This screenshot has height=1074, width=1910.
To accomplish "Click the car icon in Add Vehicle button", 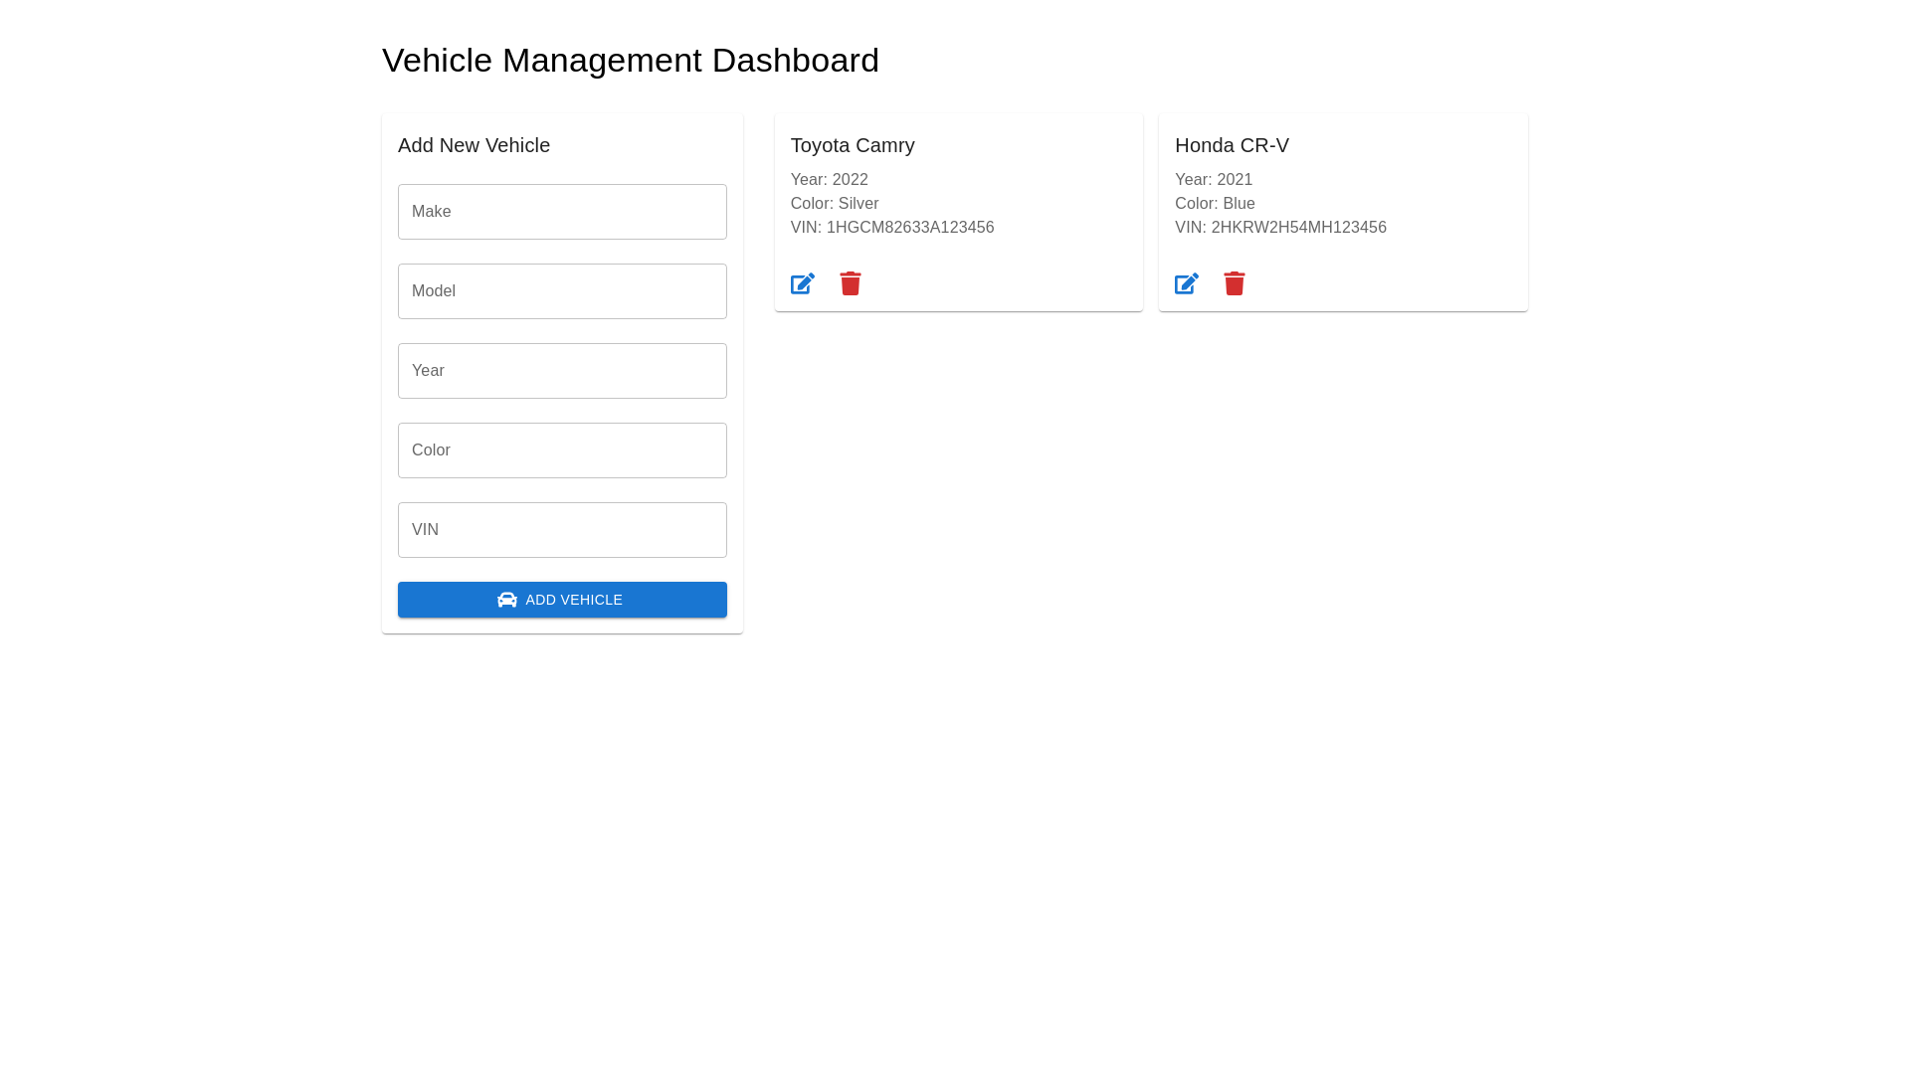I will click(x=507, y=600).
